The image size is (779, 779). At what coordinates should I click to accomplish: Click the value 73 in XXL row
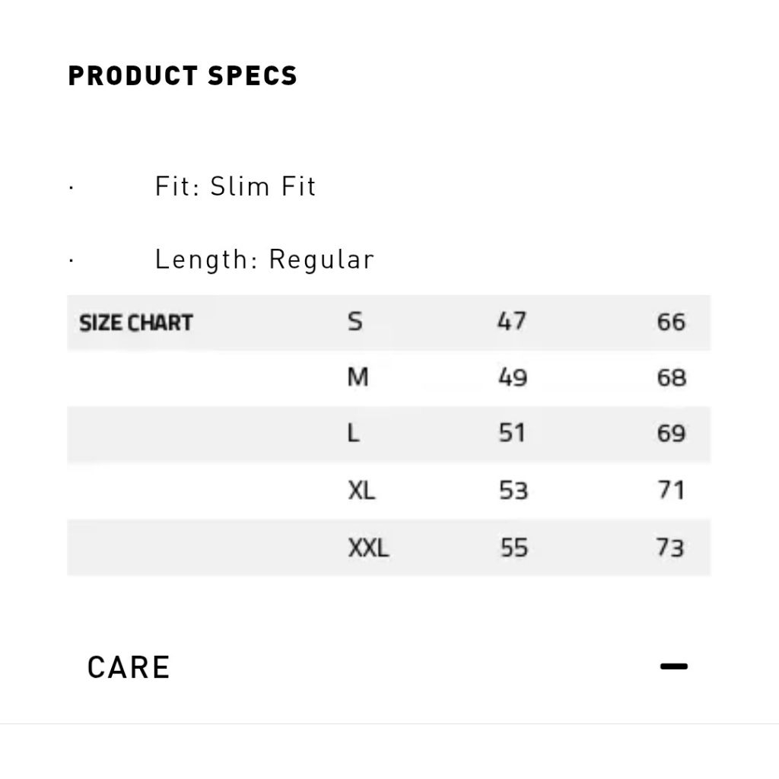670,548
